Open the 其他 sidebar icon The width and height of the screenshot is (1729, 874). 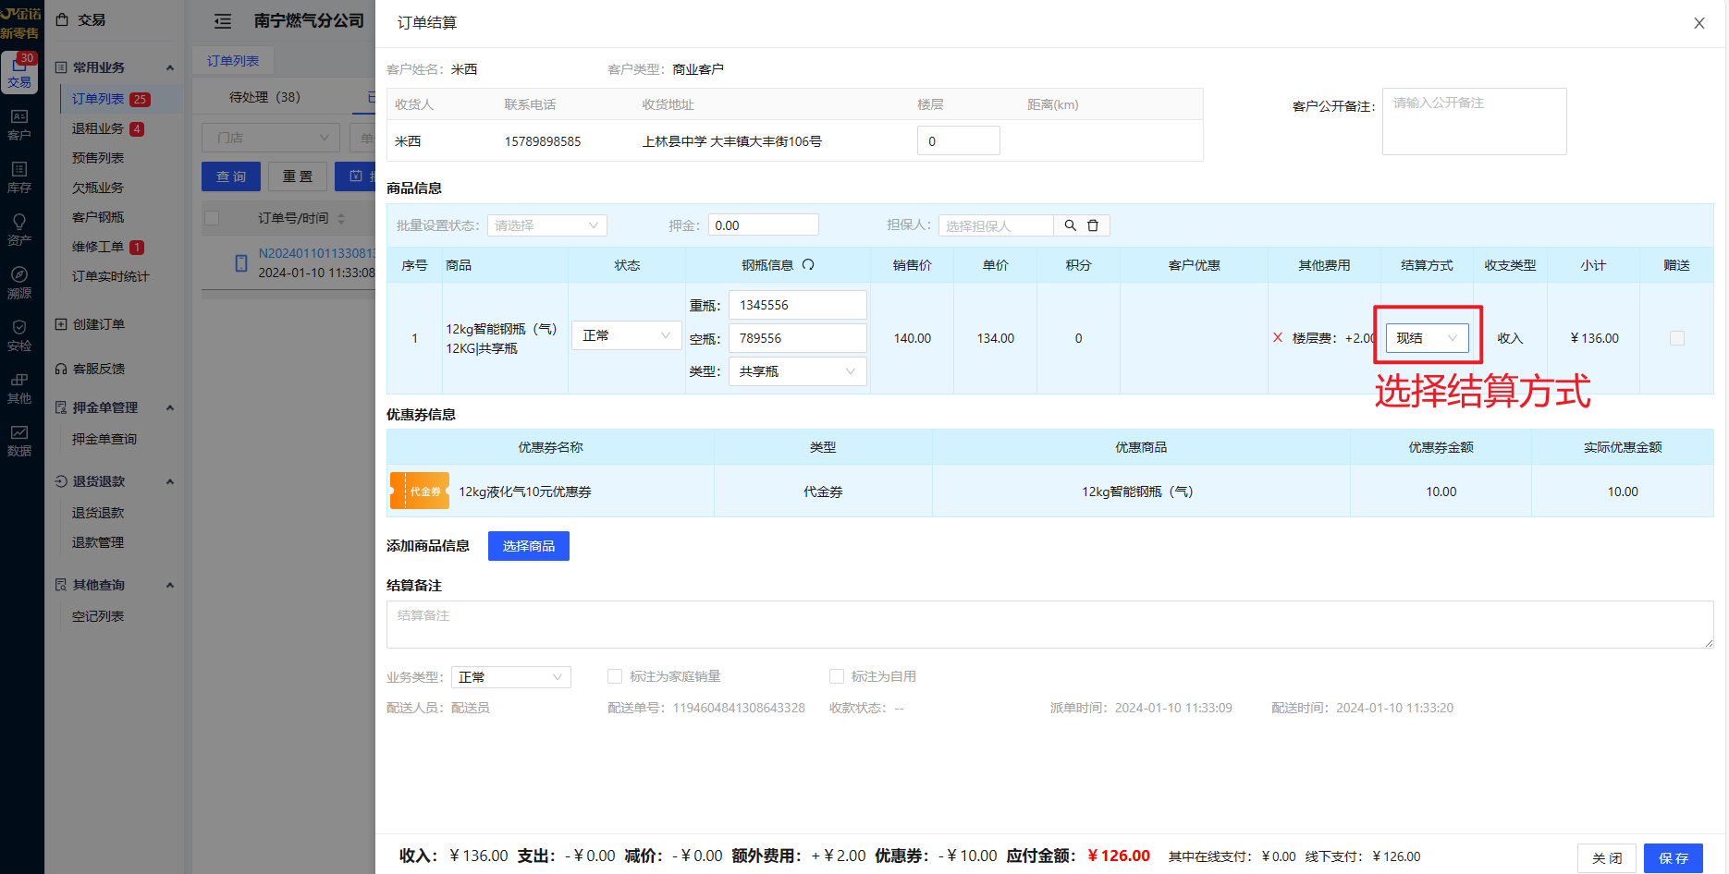click(19, 388)
